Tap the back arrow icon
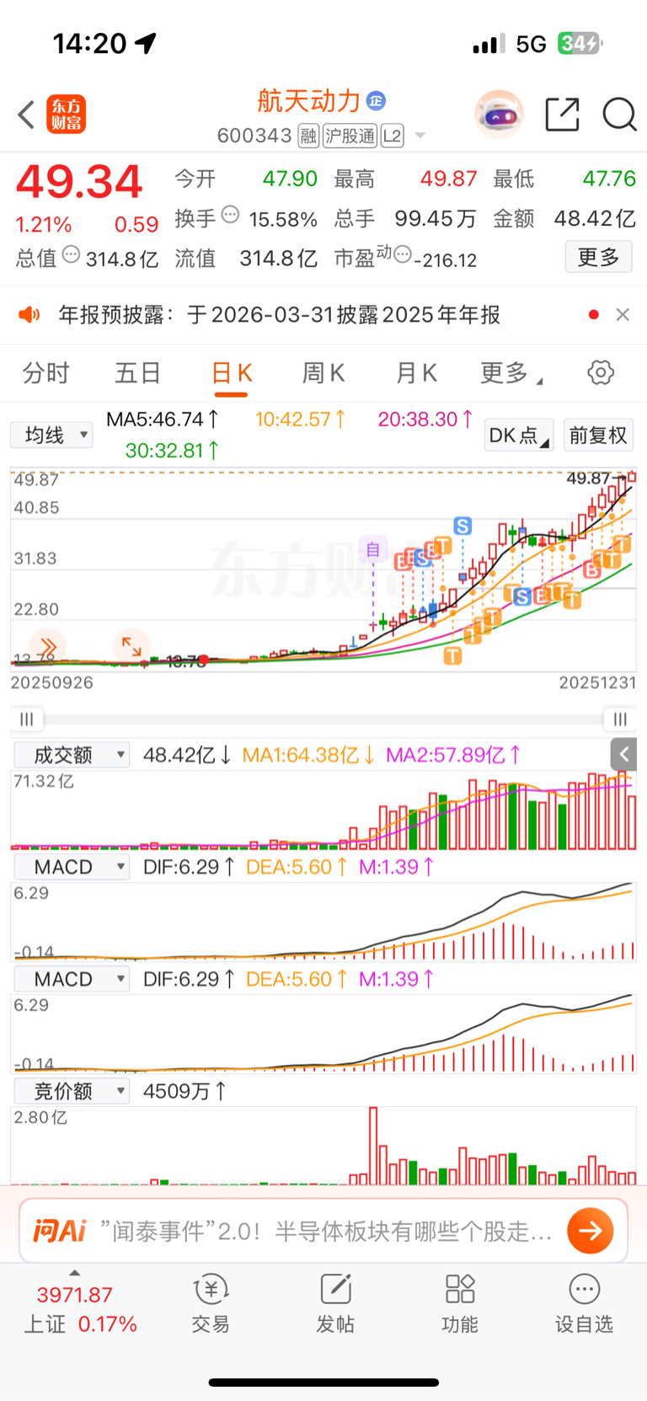 26,115
